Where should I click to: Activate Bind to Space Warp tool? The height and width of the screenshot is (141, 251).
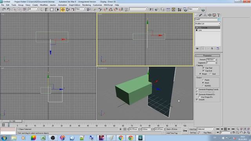[25, 9]
